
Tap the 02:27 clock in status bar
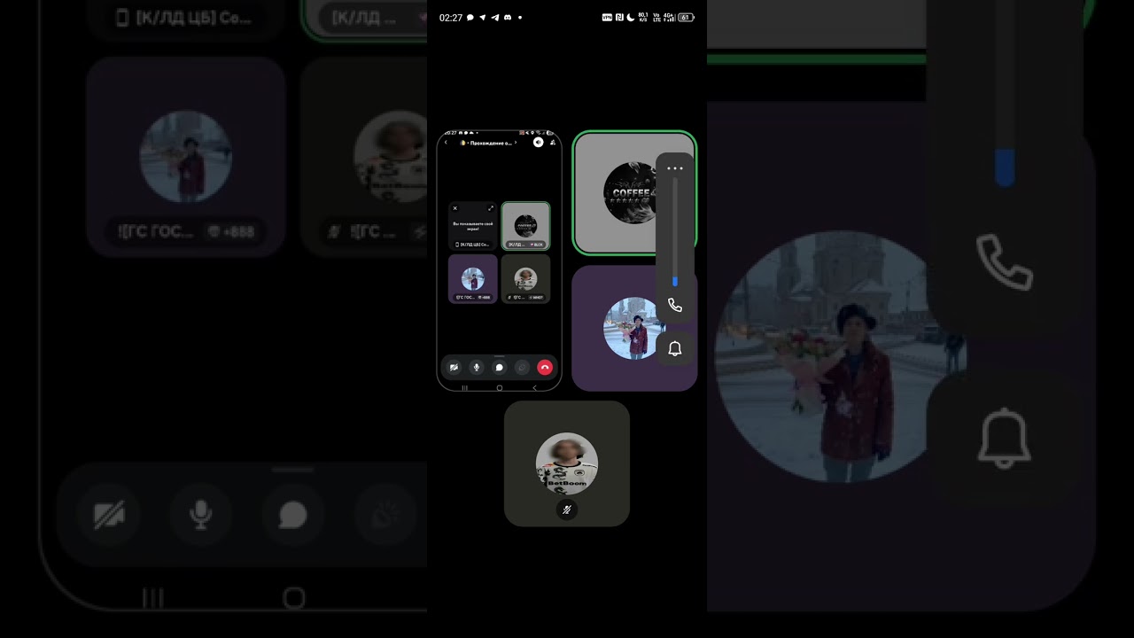point(451,17)
